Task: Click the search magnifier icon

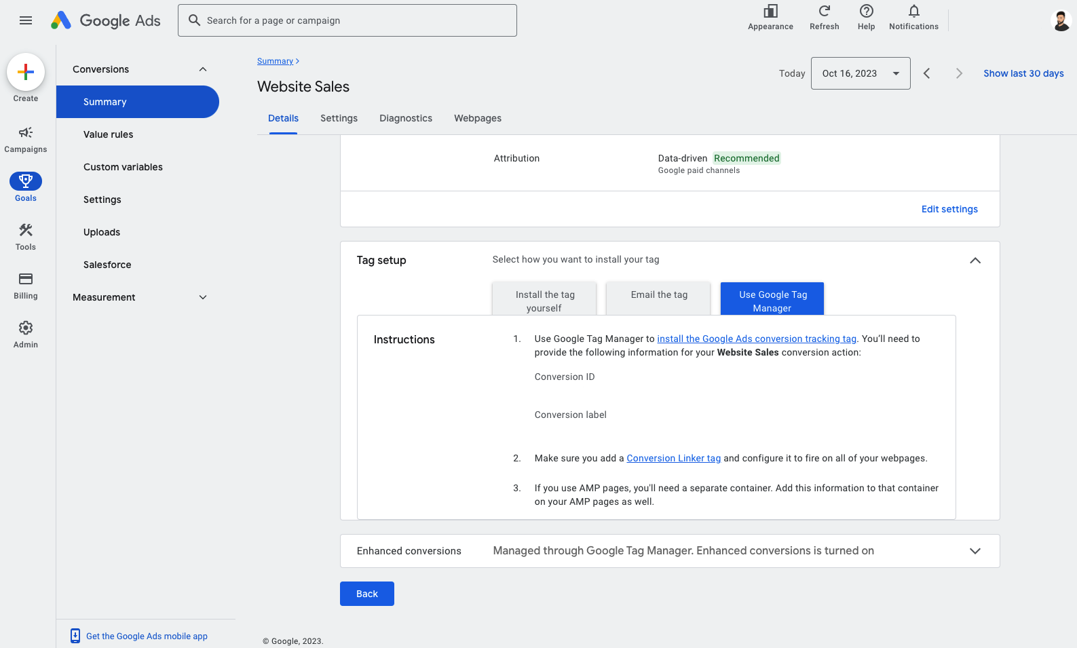Action: (x=194, y=20)
